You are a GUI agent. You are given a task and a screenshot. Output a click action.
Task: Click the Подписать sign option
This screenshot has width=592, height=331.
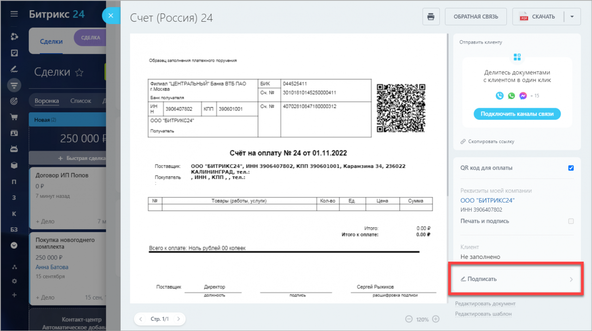pos(517,279)
